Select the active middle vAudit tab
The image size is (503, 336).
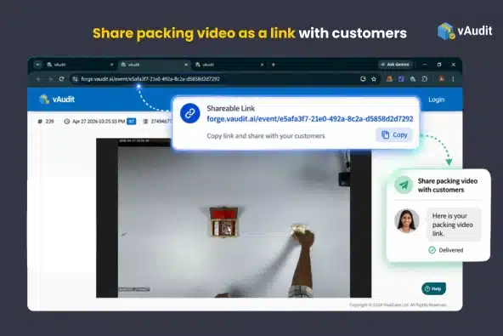155,65
